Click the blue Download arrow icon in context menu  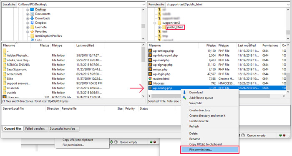[184, 92]
